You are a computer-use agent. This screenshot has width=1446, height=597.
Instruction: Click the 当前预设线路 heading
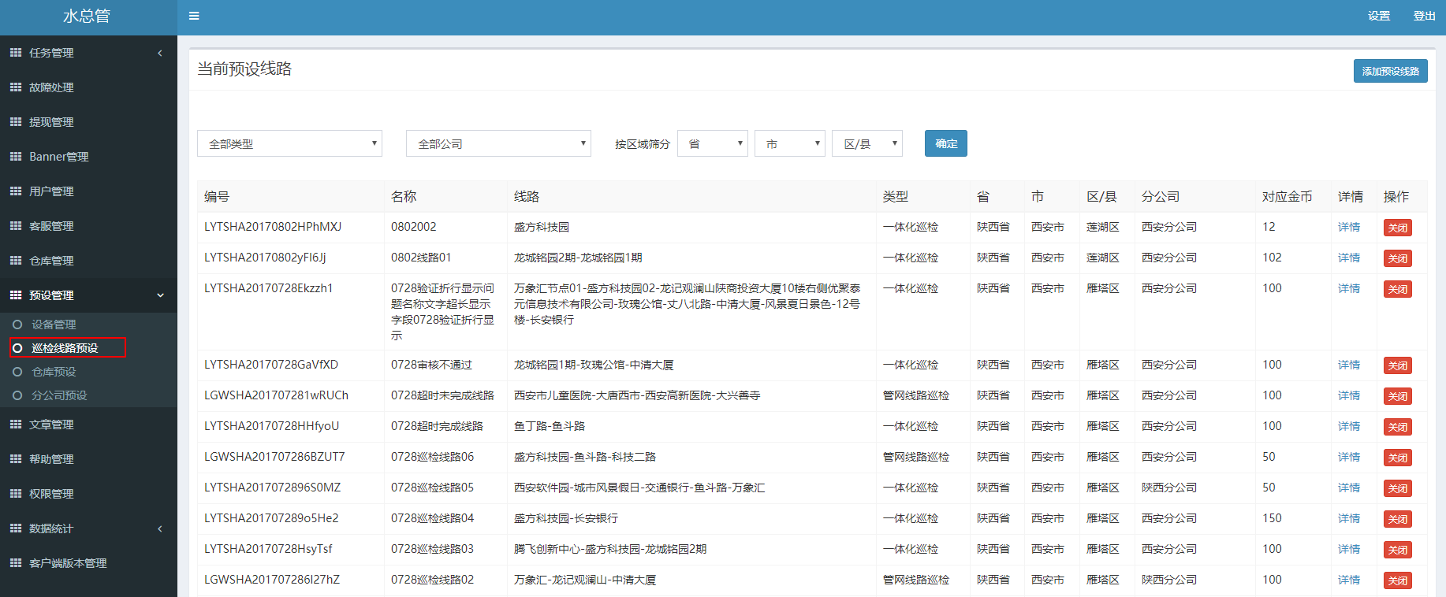244,69
